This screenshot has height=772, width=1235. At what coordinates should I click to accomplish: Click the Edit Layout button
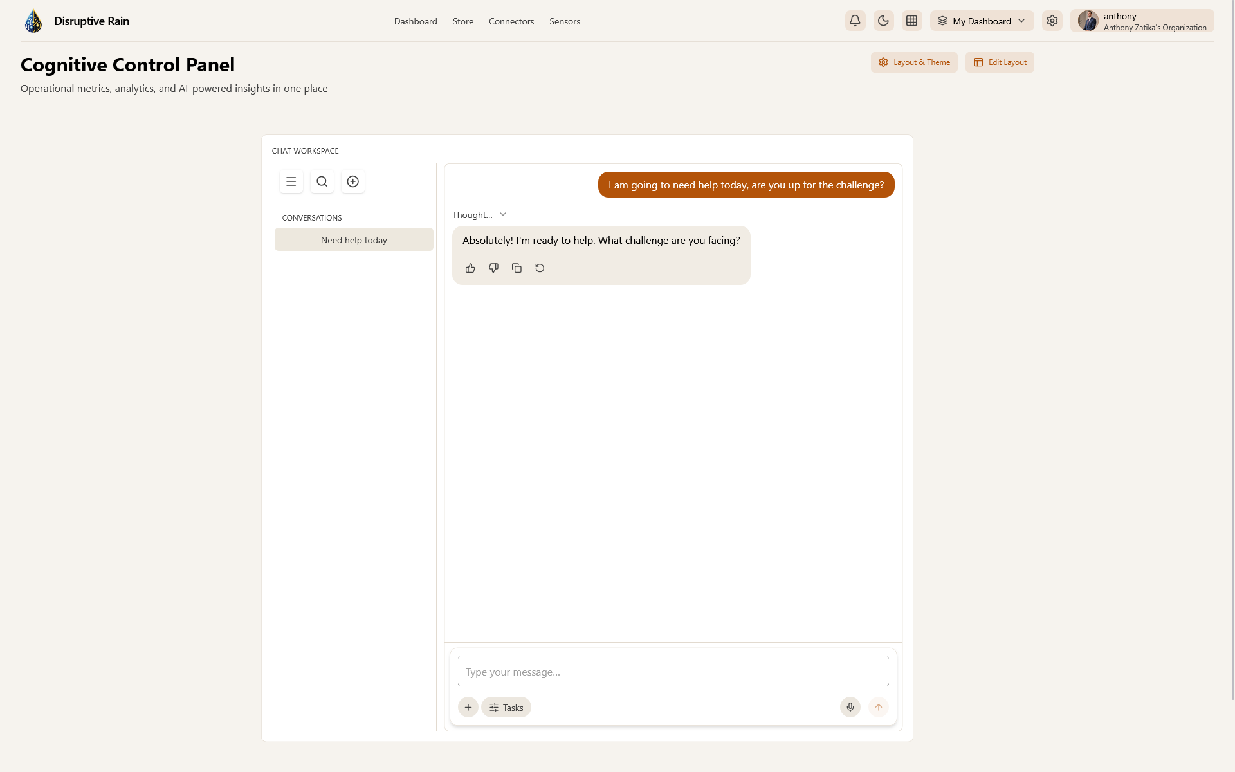1000,62
